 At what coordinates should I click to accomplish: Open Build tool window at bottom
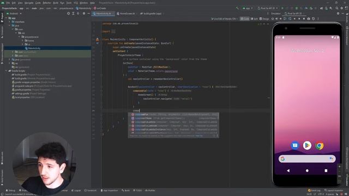[125, 191]
